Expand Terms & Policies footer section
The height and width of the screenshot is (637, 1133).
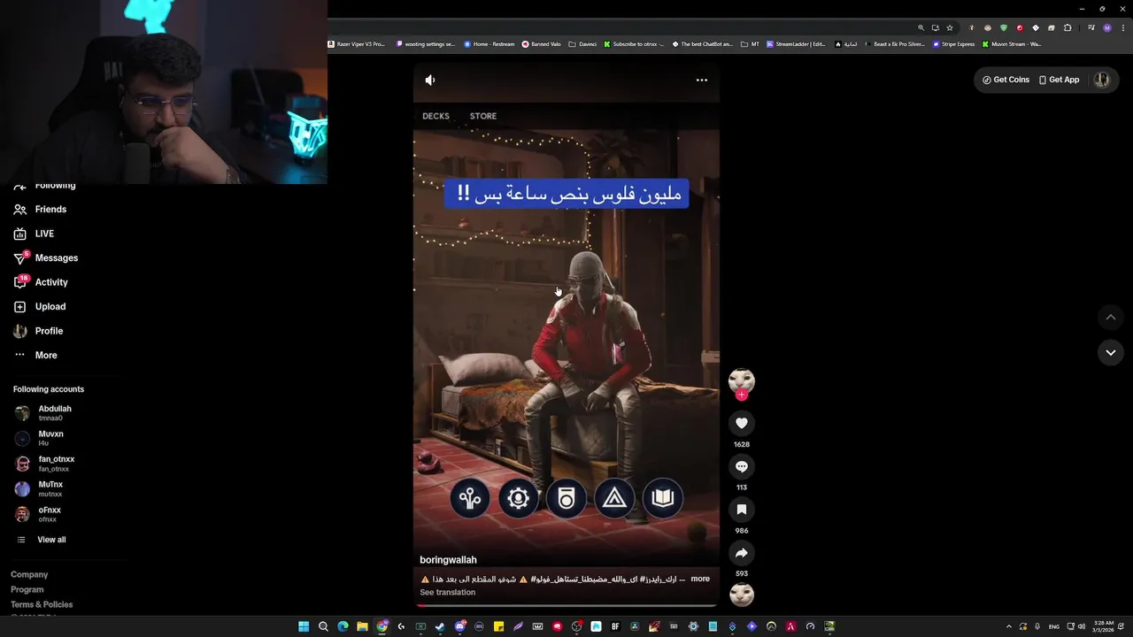[42, 604]
